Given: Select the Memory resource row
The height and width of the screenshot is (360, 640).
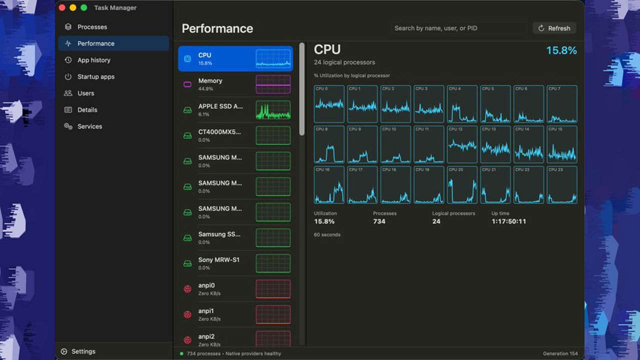Looking at the screenshot, I should (235, 84).
